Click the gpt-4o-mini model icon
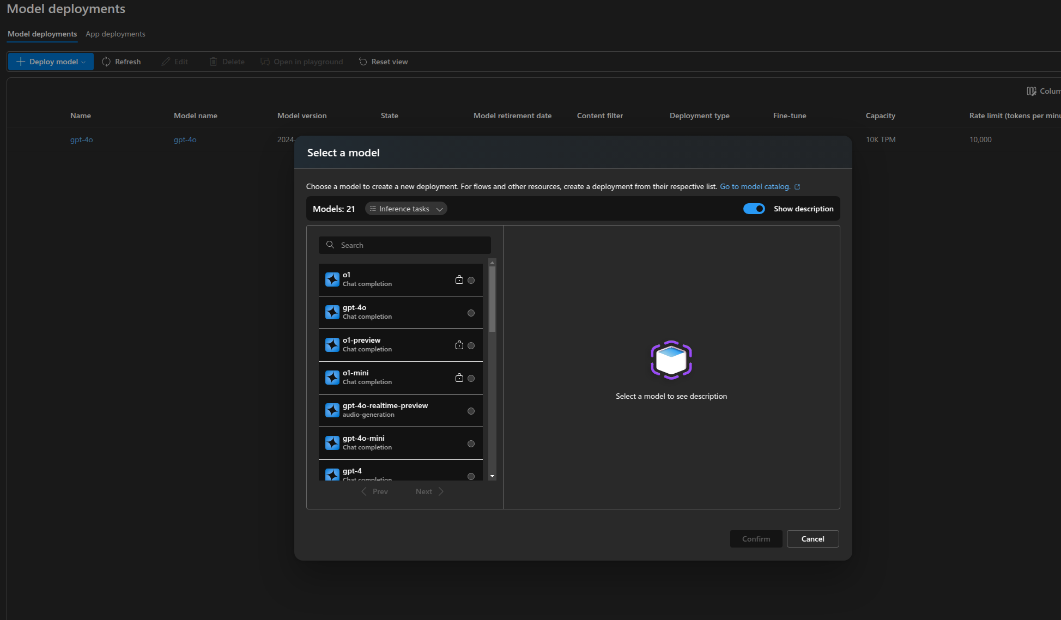The width and height of the screenshot is (1061, 620). [332, 443]
